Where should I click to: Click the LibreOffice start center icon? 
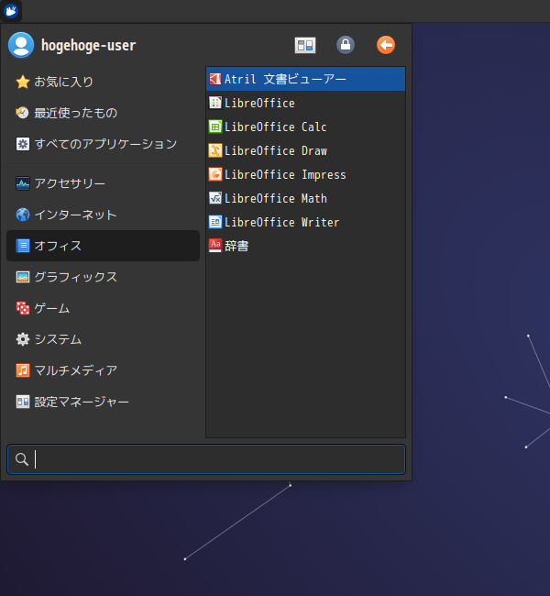pyautogui.click(x=215, y=103)
